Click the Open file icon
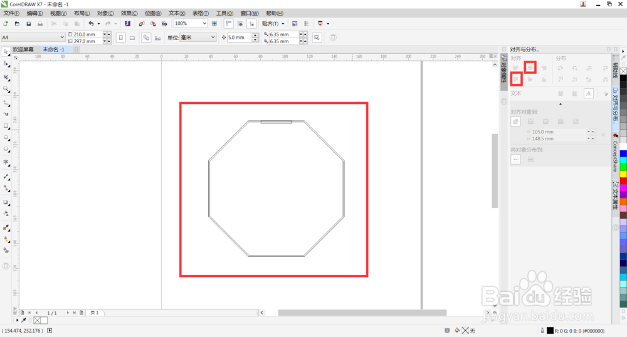This screenshot has width=627, height=337. pyautogui.click(x=17, y=24)
